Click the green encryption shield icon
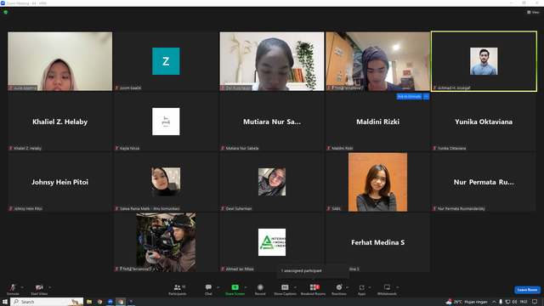Viewport: 544px width, 306px height. 6,12
